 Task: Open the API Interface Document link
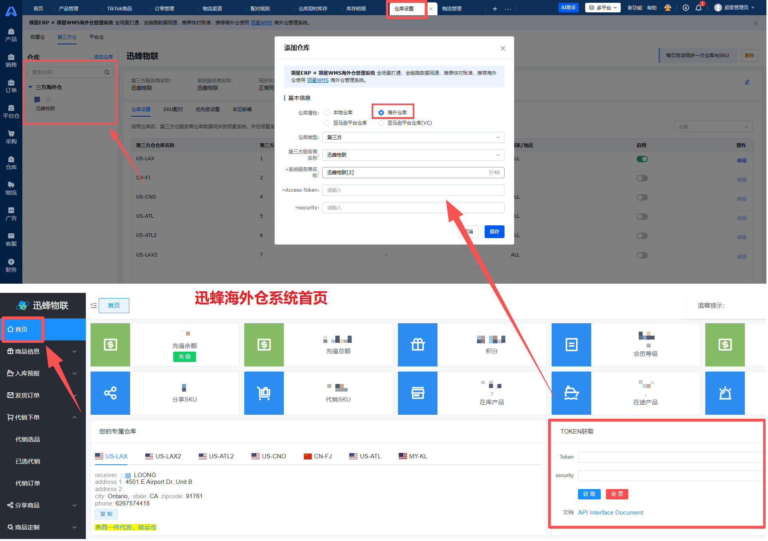611,513
